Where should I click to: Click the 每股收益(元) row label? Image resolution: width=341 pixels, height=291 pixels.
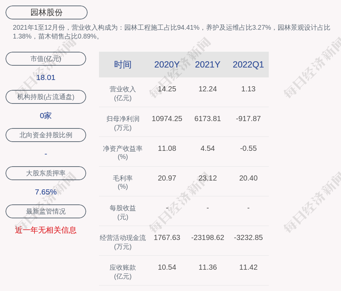click(x=123, y=212)
